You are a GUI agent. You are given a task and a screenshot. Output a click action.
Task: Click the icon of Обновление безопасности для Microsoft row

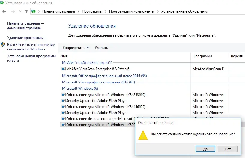[x=63, y=119]
